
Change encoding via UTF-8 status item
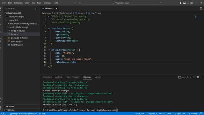tap(162, 114)
